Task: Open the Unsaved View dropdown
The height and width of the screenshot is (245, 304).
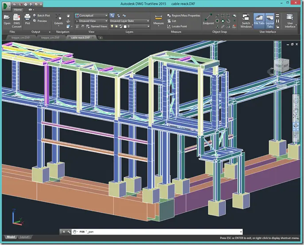Action: click(91, 21)
